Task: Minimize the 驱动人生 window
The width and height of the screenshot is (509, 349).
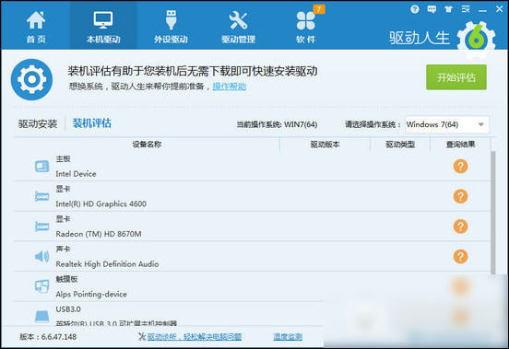Action: coord(482,10)
